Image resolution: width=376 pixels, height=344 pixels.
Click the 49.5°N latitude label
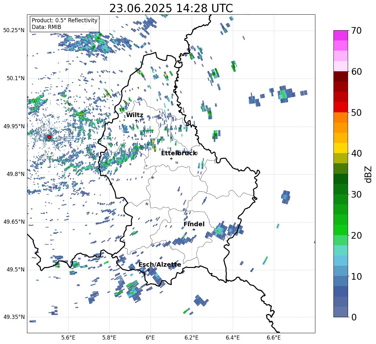coord(15,270)
